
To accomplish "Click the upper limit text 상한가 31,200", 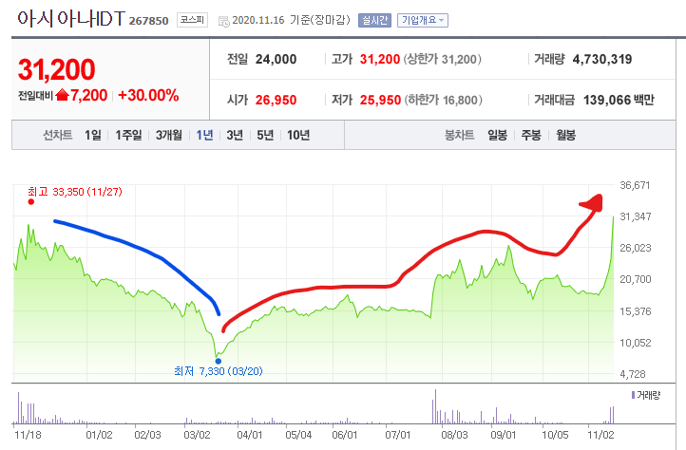I will pos(443,59).
